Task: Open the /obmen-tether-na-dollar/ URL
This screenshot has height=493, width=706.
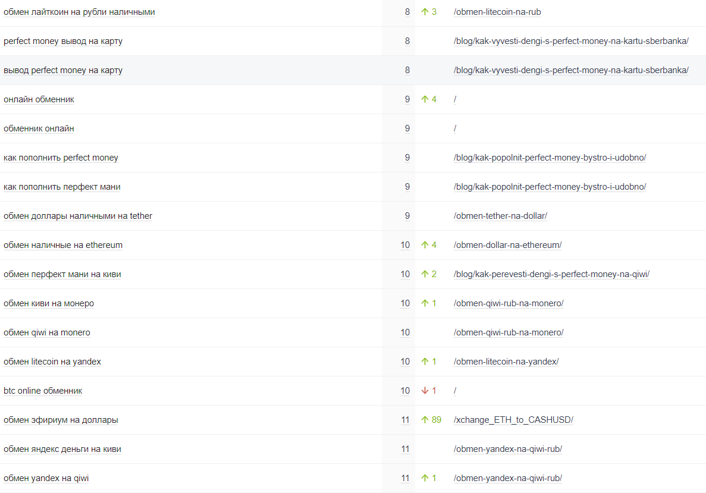Action: [x=500, y=216]
